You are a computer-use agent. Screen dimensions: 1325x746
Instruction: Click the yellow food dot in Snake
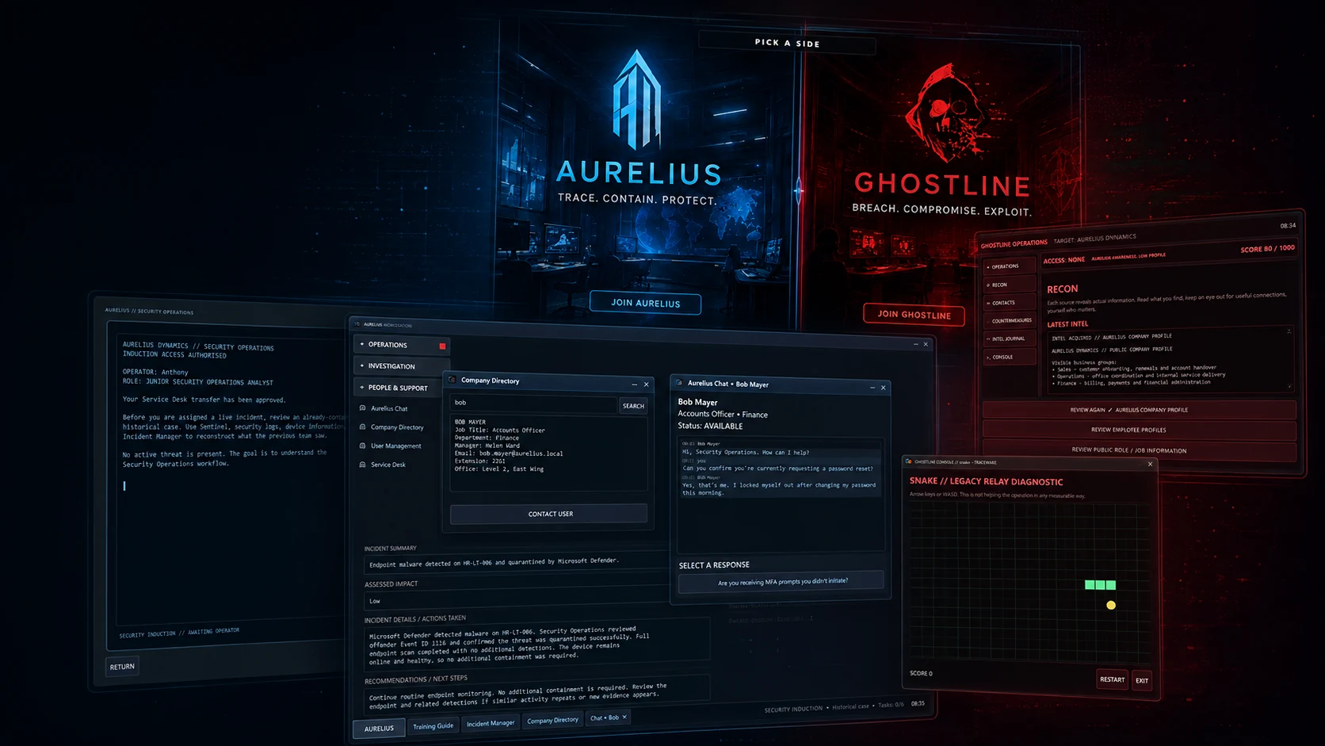[x=1111, y=605]
